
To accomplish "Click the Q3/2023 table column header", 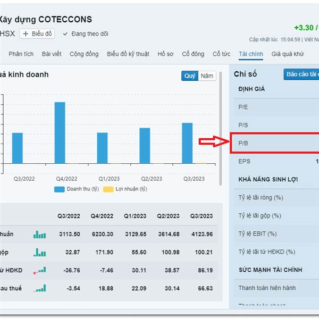I will click(x=202, y=216).
